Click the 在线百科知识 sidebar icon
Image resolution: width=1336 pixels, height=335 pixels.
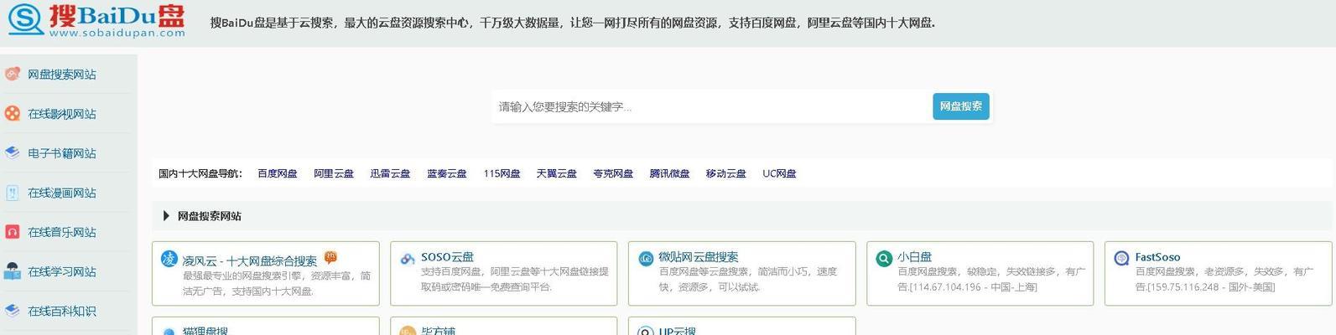pyautogui.click(x=13, y=311)
